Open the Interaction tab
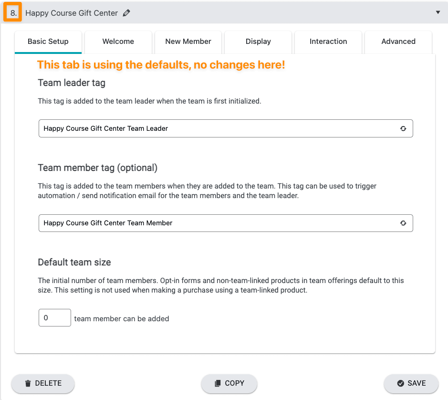The image size is (448, 400). (328, 42)
